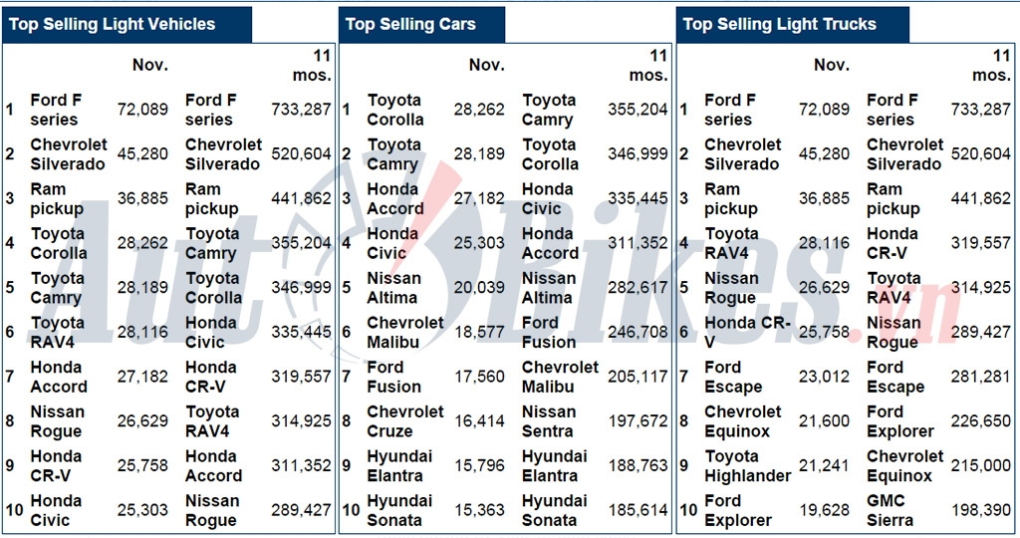The height and width of the screenshot is (538, 1020).
Task: Click the Nissan Sentra entry
Action: pos(549,421)
